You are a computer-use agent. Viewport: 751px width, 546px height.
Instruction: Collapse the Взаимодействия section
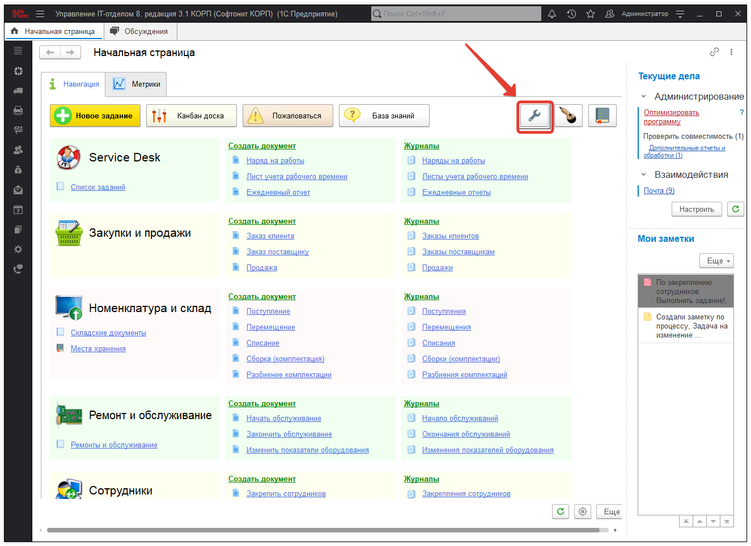pyautogui.click(x=643, y=175)
